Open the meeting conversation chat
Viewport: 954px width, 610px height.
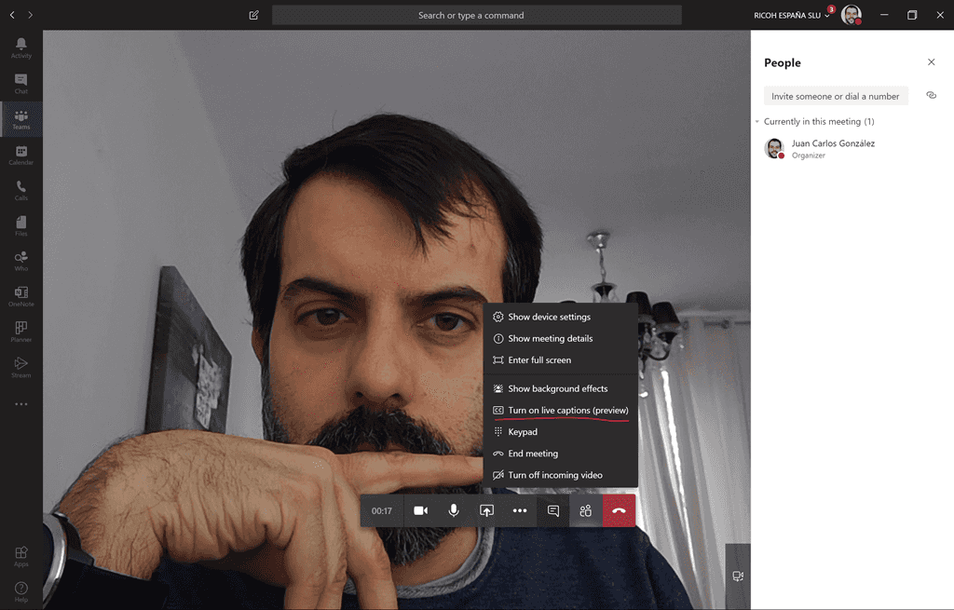point(553,511)
